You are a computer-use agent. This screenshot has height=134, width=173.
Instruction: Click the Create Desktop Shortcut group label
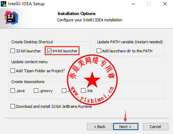pyautogui.click(x=32, y=42)
